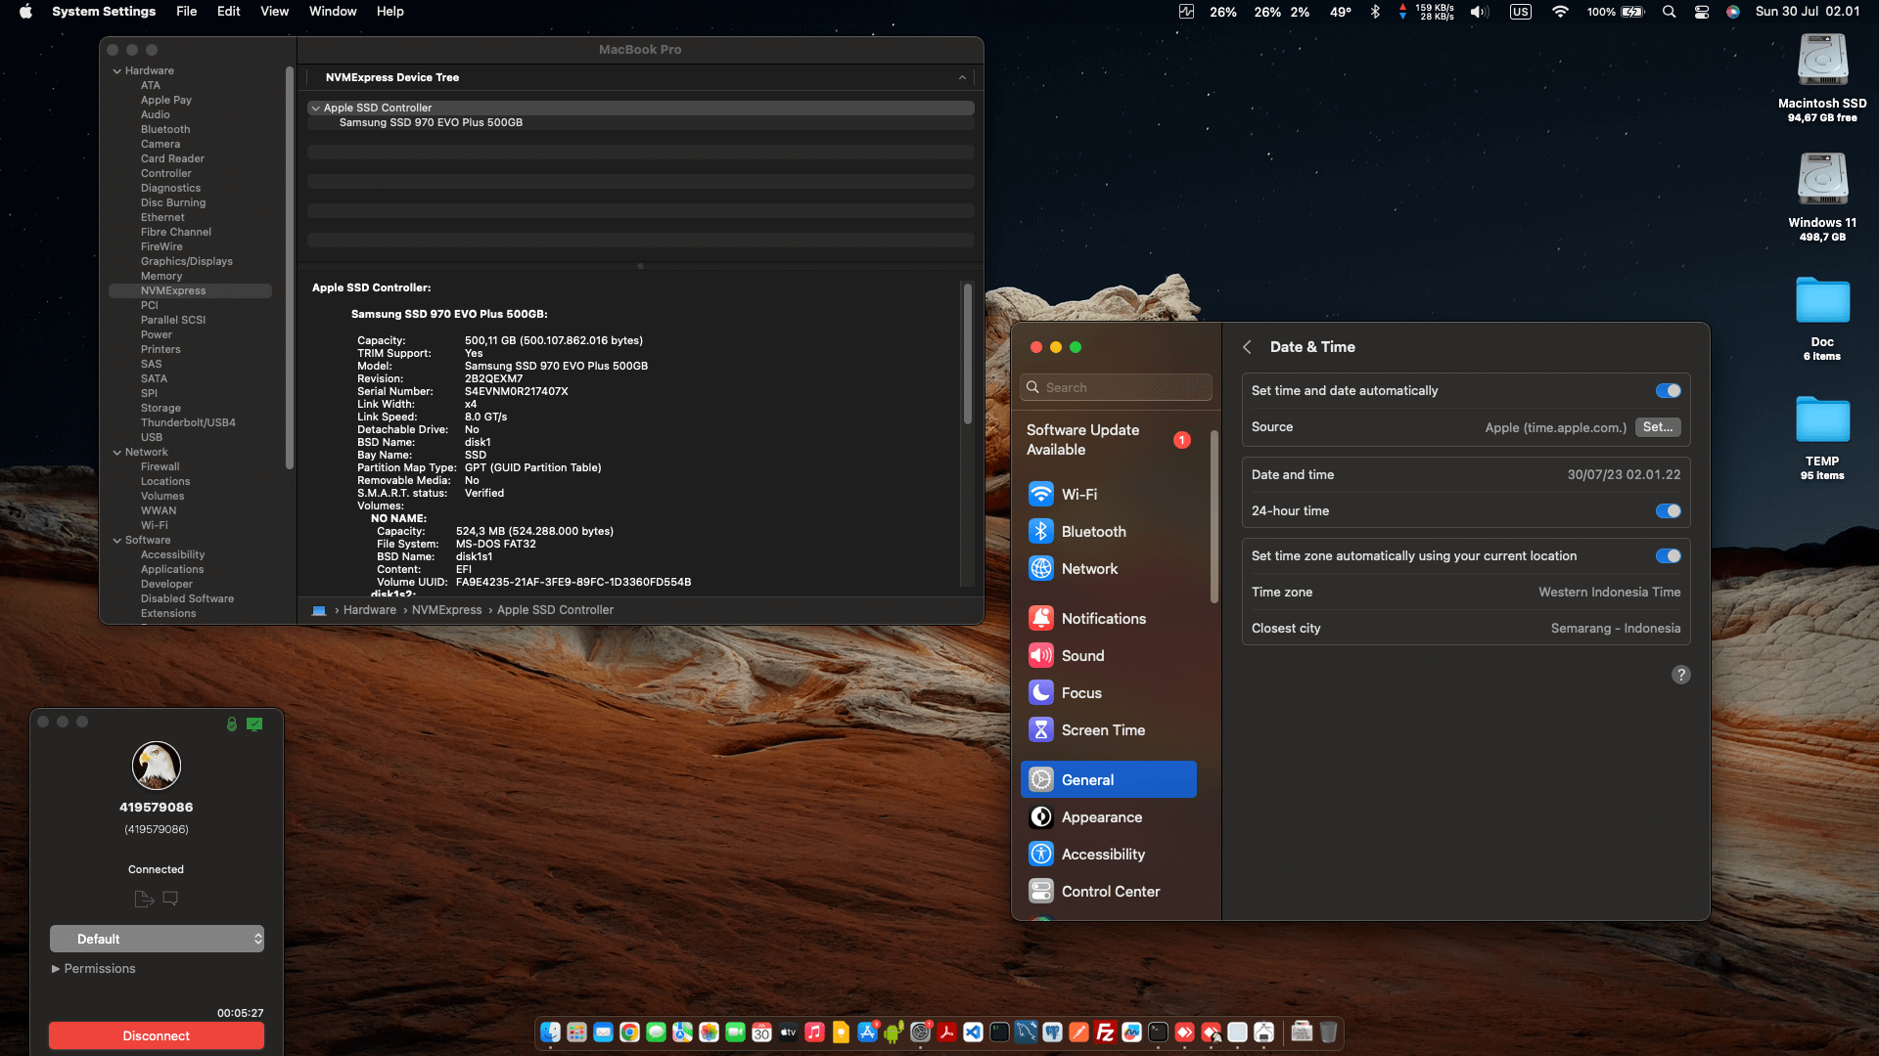Expand the Permissions disclosure triangle
The height and width of the screenshot is (1056, 1879).
(x=56, y=969)
